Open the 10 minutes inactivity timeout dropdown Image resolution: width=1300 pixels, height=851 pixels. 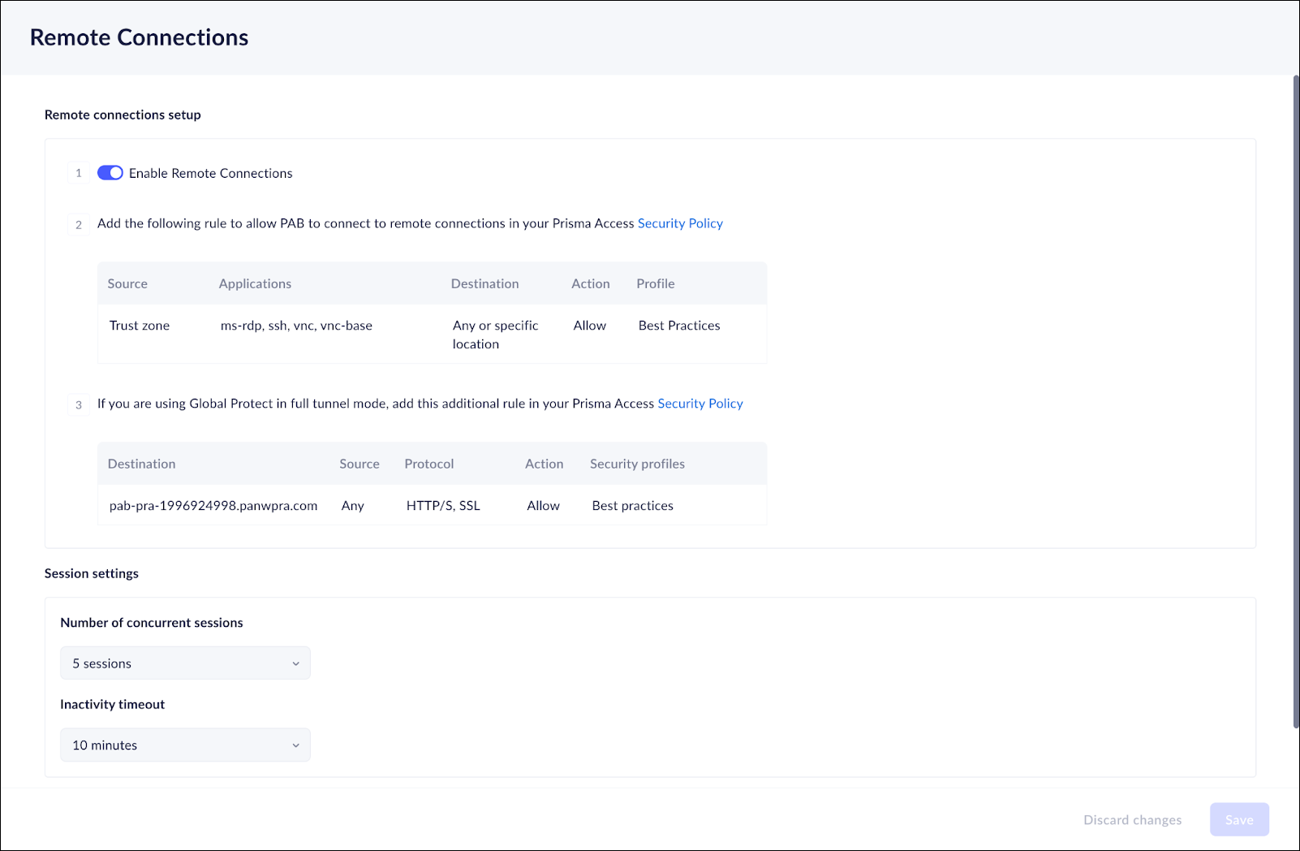pyautogui.click(x=185, y=745)
